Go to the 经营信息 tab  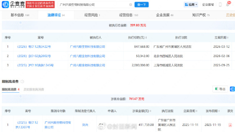point(128,15)
